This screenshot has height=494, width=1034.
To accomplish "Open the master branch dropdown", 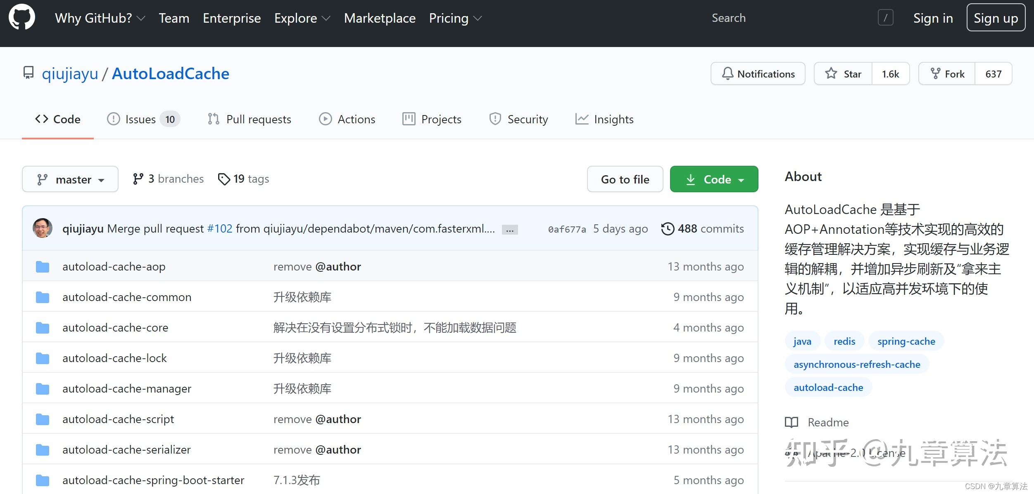I will click(x=70, y=179).
